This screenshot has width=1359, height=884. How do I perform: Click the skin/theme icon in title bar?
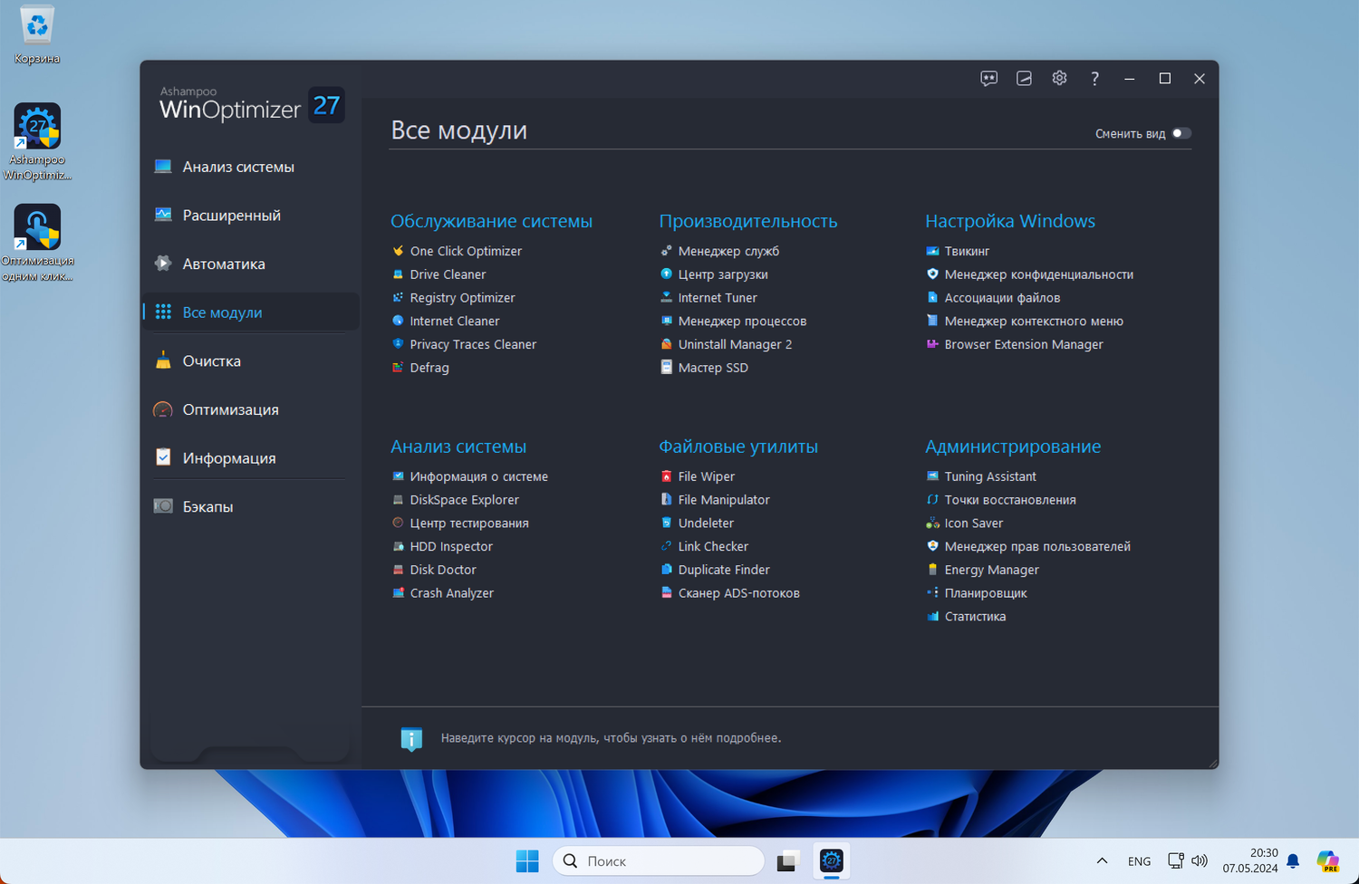(1024, 79)
